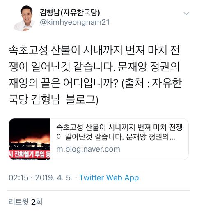Follow the m.blog.naver.com domain link
Image resolution: width=197 pixels, height=212 pixels.
coord(88,149)
